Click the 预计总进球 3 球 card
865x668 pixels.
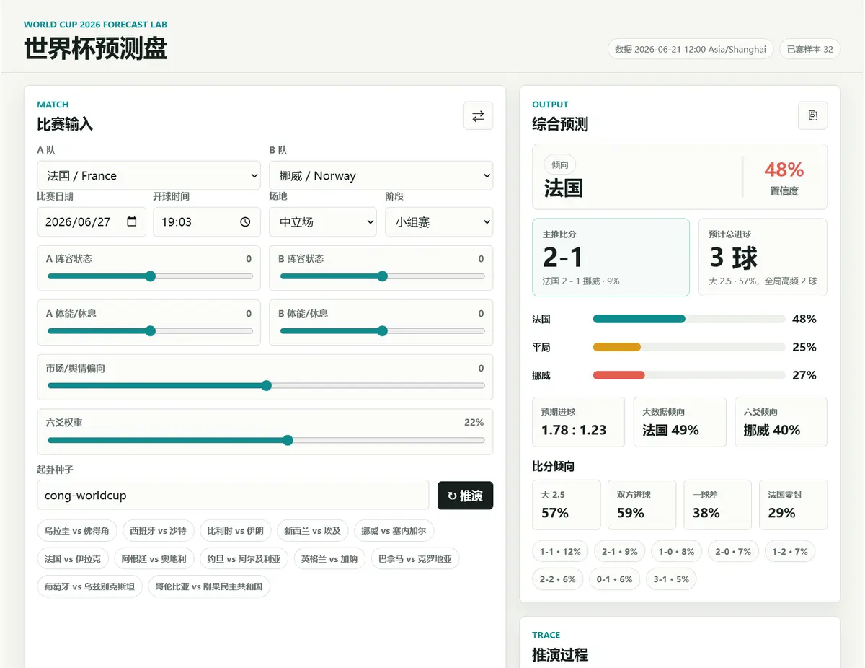tap(763, 258)
